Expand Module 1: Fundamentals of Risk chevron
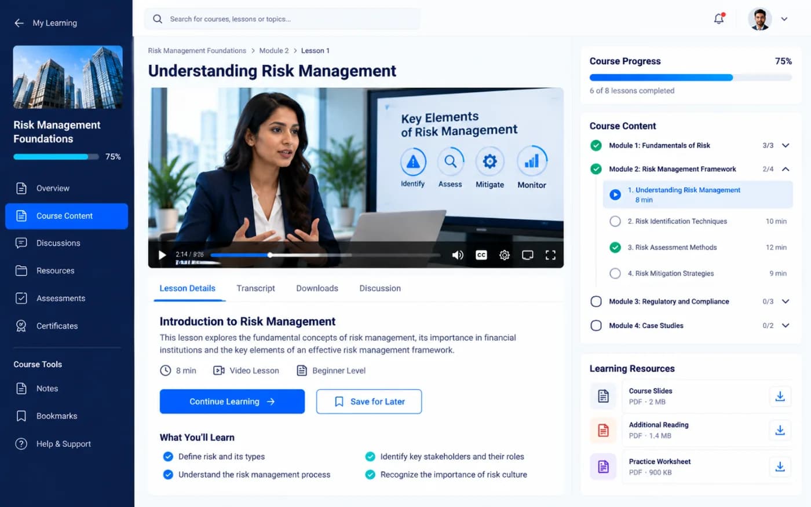 (786, 146)
